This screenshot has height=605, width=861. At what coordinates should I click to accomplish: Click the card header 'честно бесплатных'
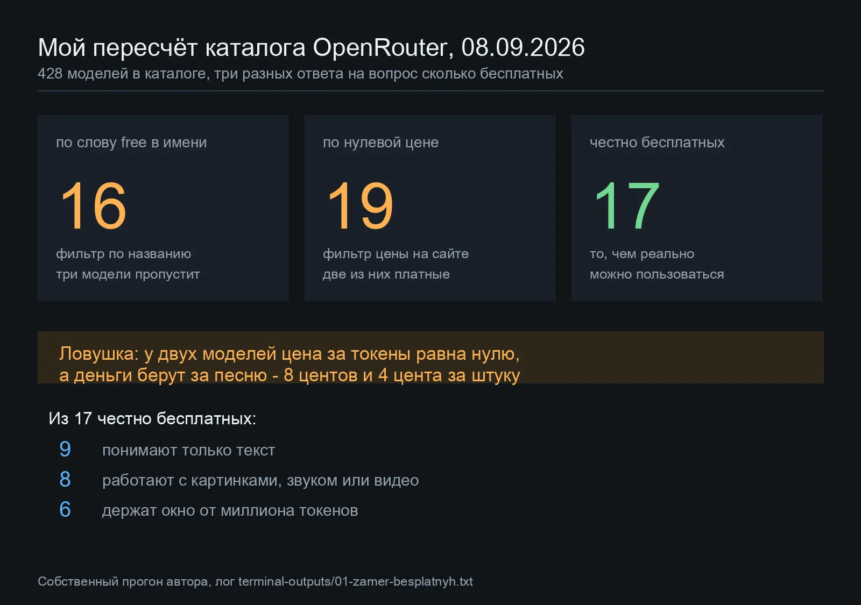click(657, 143)
